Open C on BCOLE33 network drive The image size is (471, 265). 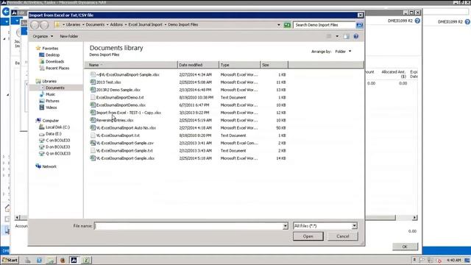click(x=57, y=141)
